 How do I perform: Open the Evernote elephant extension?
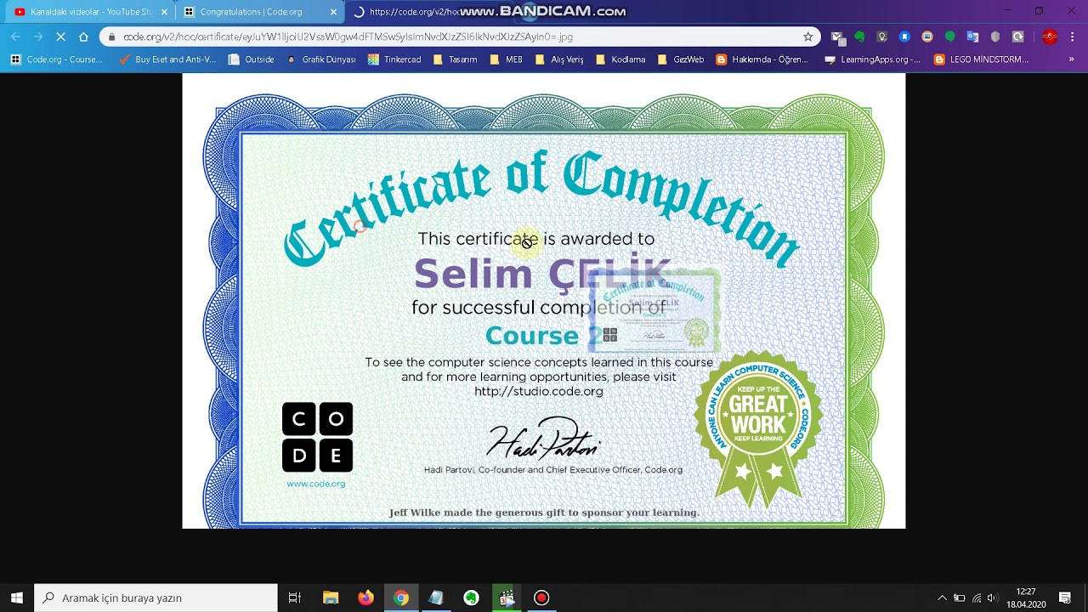(x=859, y=37)
